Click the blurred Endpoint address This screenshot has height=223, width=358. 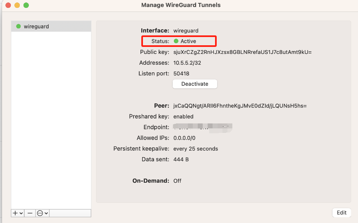[x=203, y=127]
